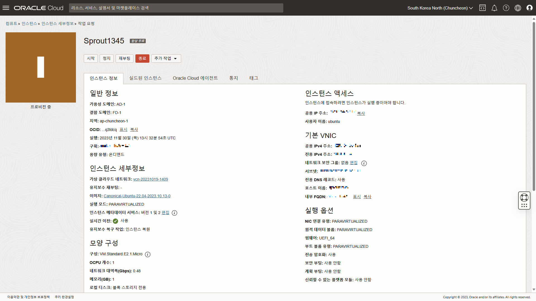Click the page vertical scrollbar down arrow
Image resolution: width=536 pixels, height=301 pixels.
coord(533,290)
